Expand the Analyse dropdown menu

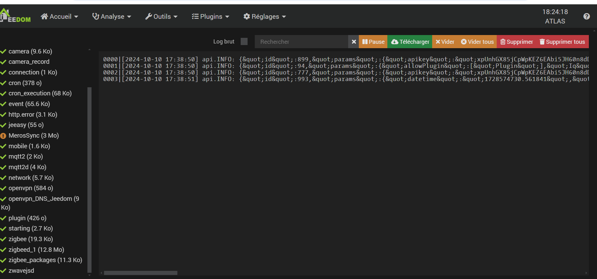[112, 17]
